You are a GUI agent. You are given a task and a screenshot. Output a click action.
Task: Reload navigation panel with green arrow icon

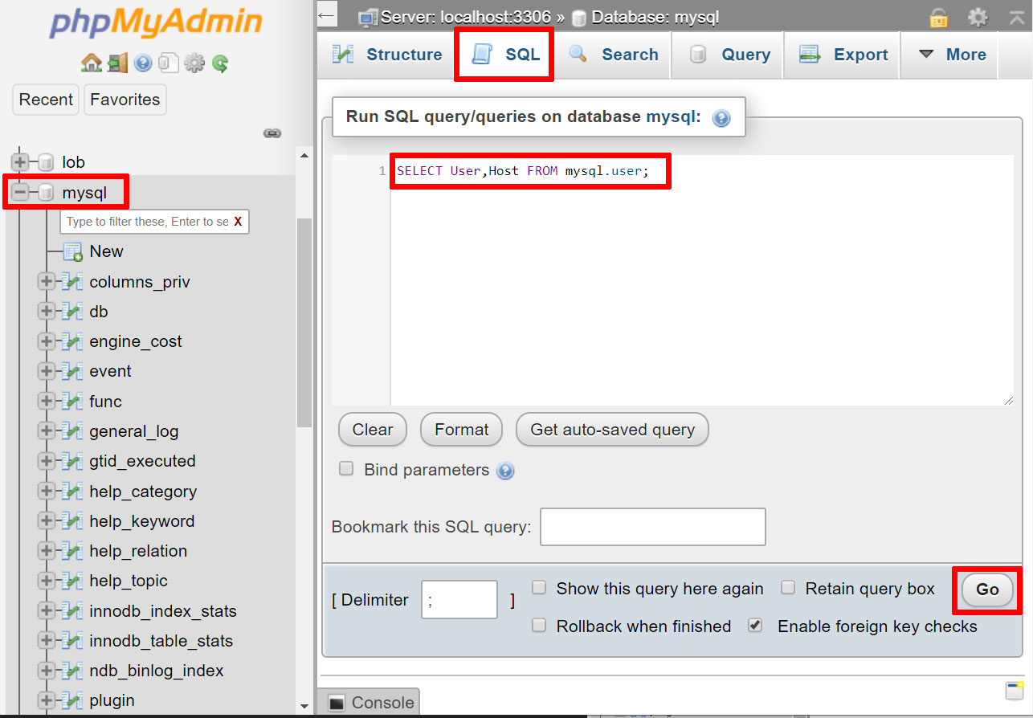(x=220, y=63)
